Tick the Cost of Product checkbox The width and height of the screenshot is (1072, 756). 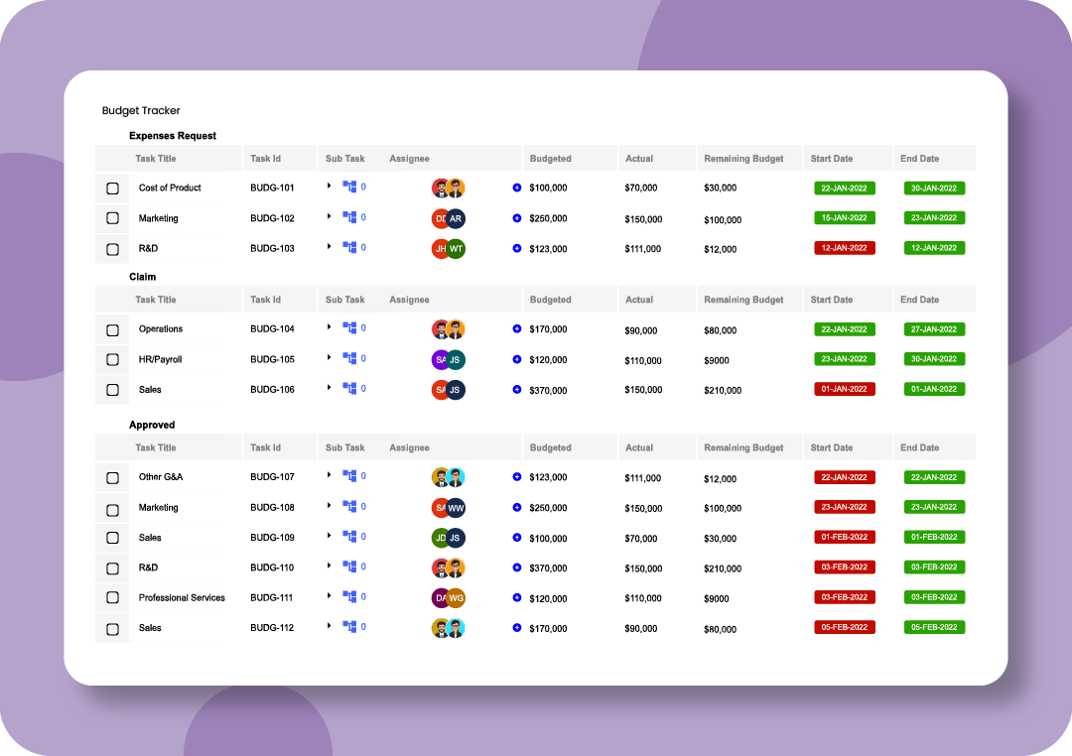[x=113, y=188]
